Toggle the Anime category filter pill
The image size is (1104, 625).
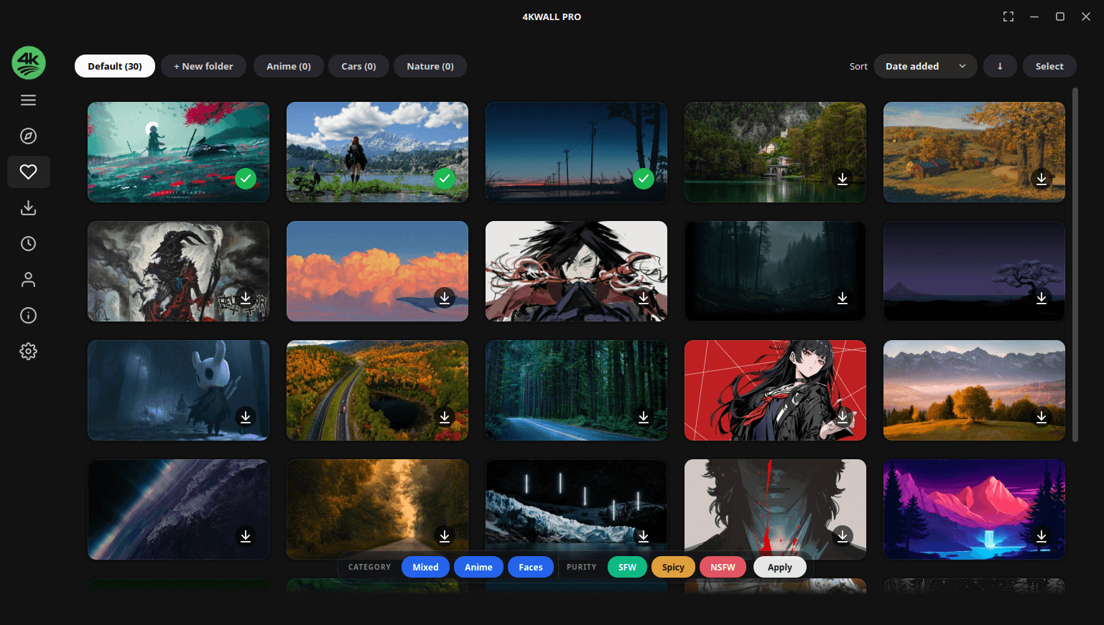click(x=478, y=567)
